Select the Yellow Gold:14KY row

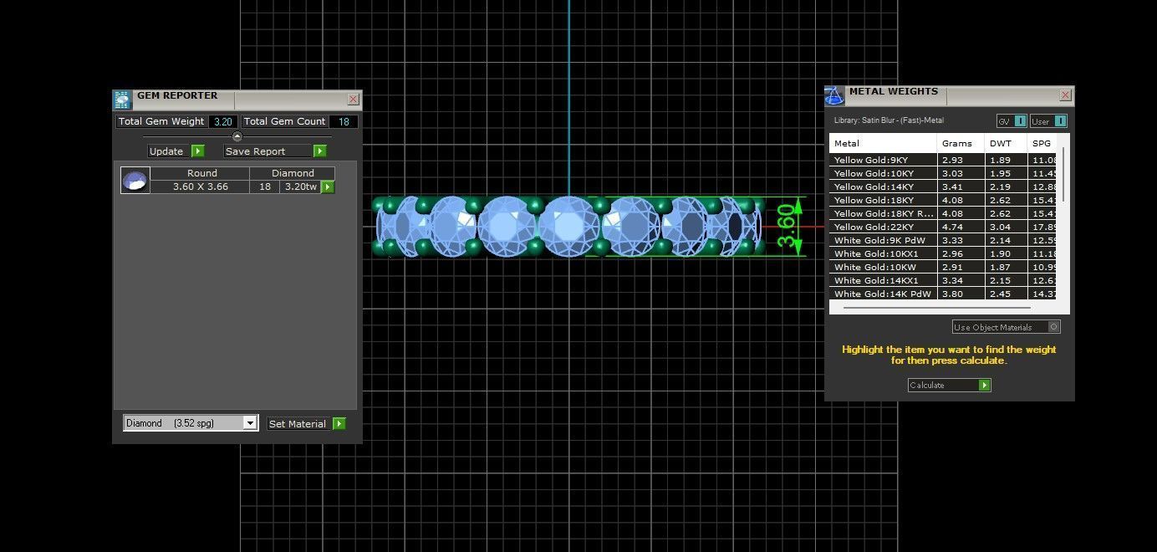[945, 187]
